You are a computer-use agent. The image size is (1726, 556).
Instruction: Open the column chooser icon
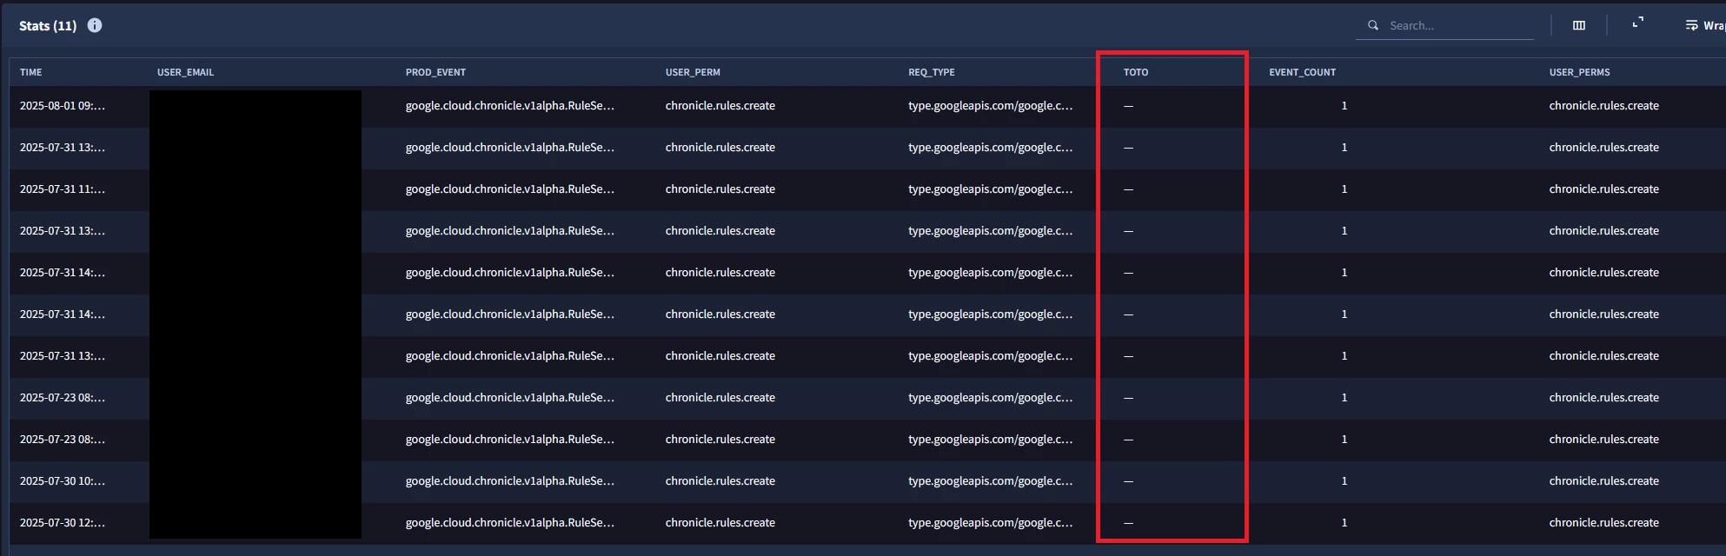[x=1579, y=25]
